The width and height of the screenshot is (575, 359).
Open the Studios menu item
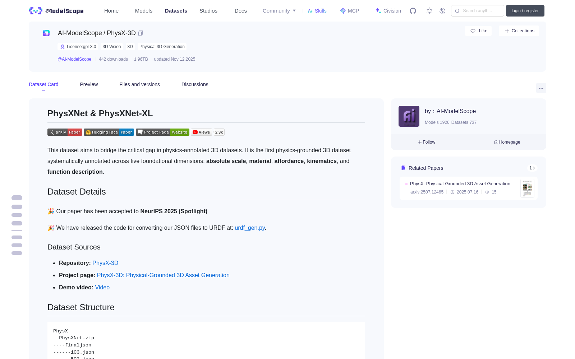tap(208, 11)
